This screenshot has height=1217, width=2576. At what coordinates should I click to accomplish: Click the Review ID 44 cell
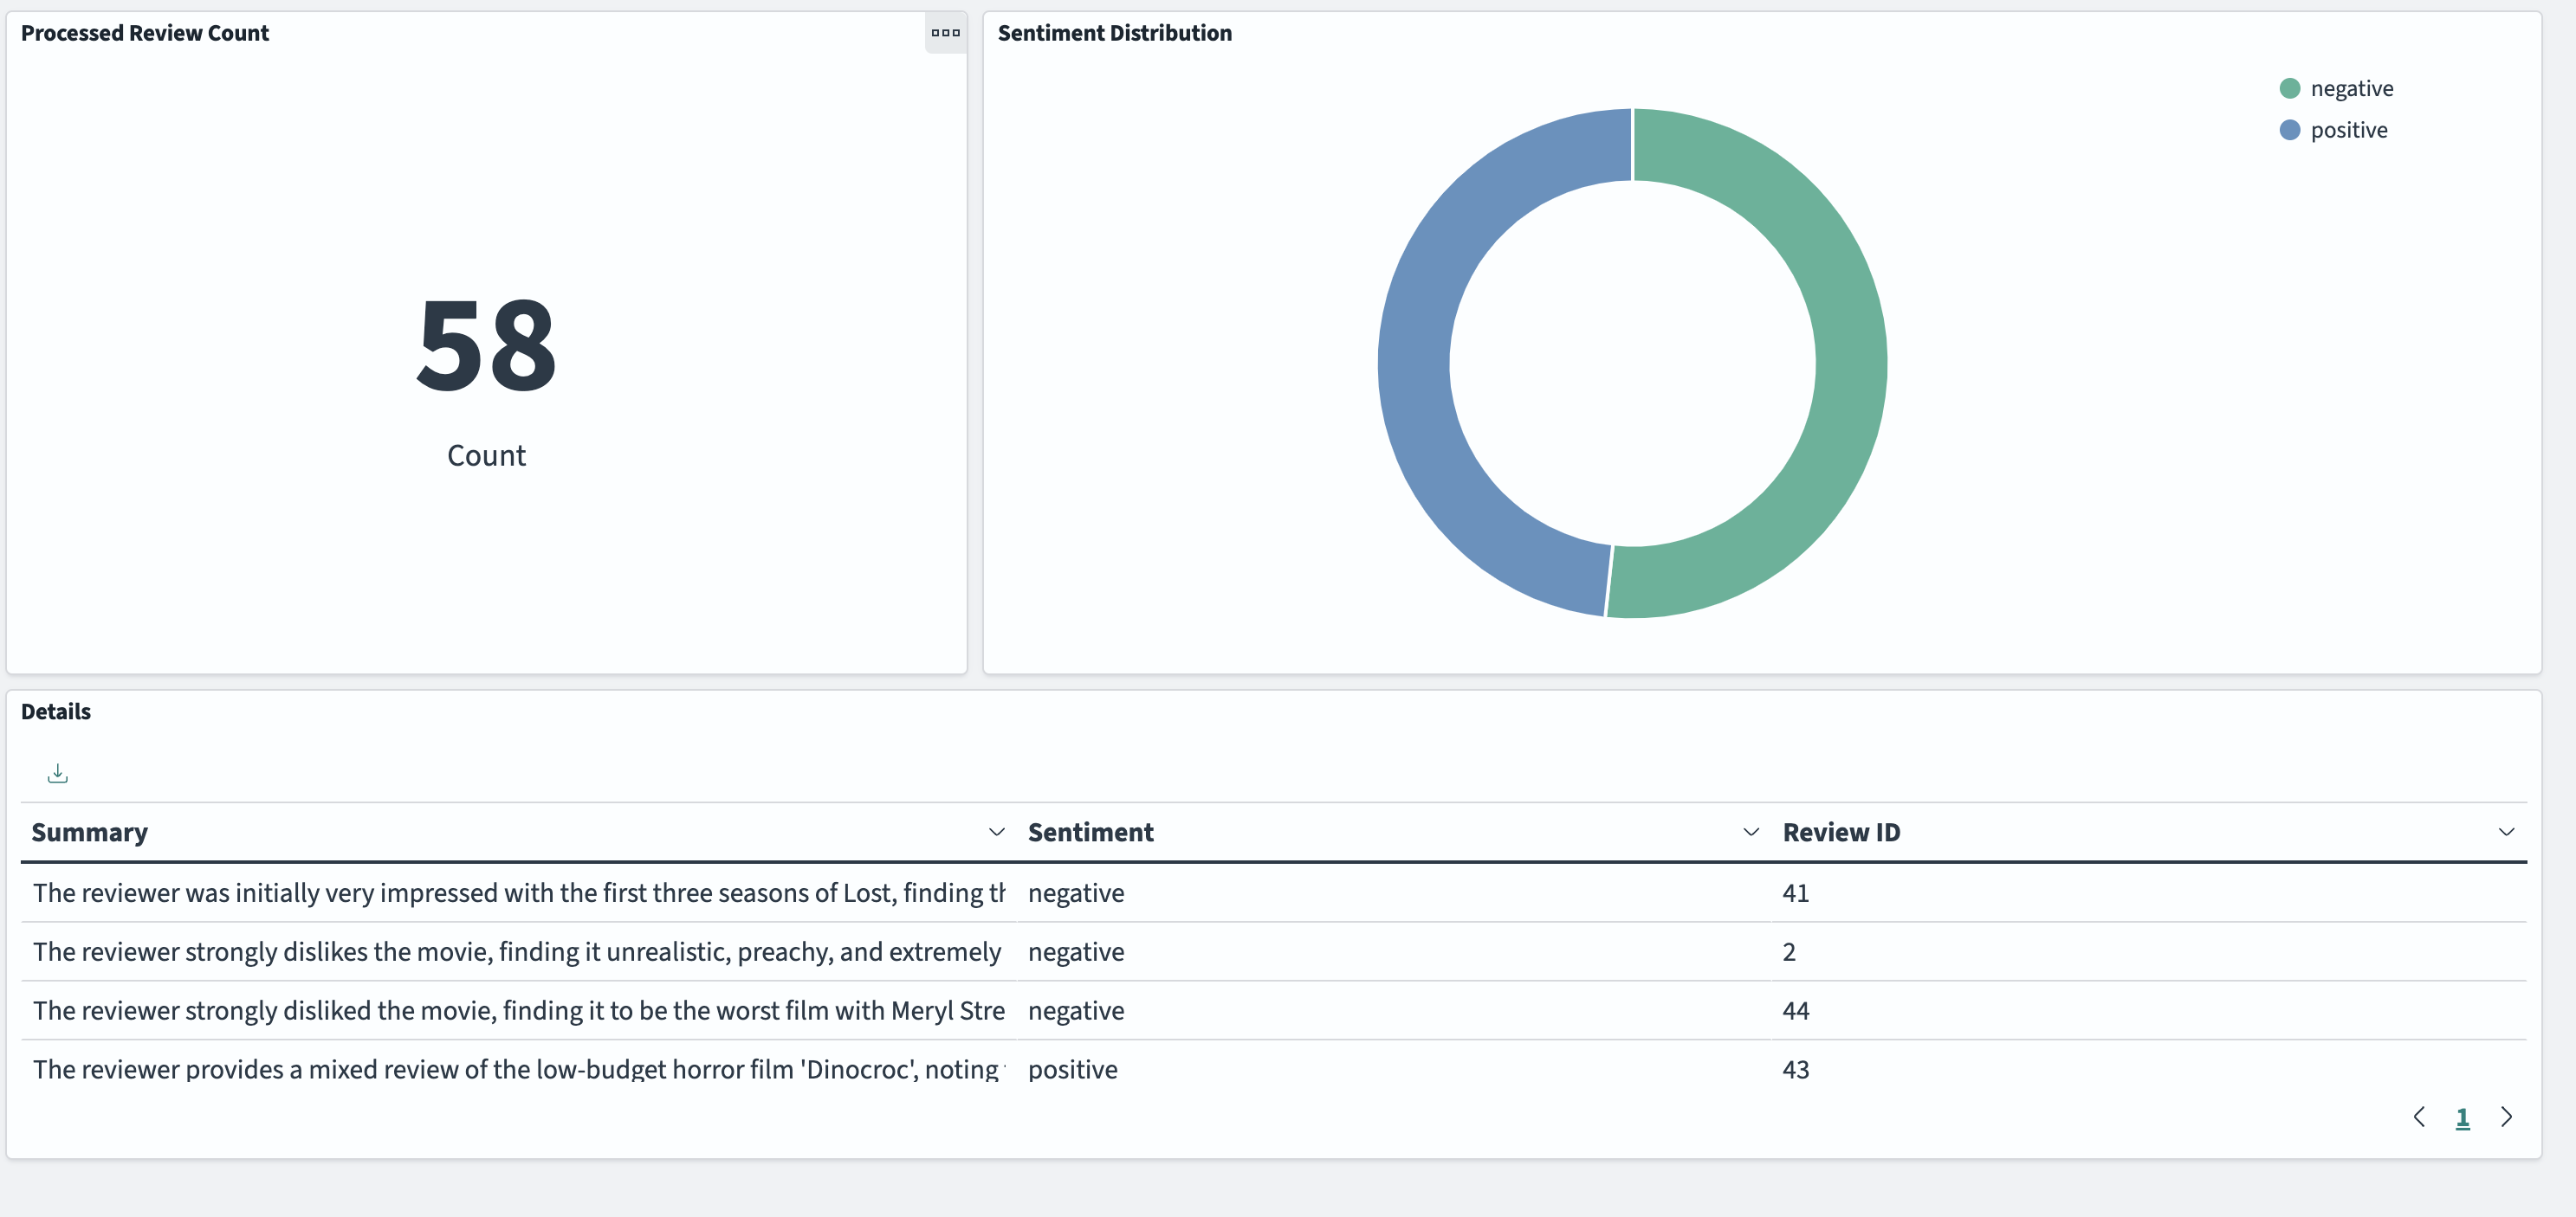click(x=1795, y=1010)
